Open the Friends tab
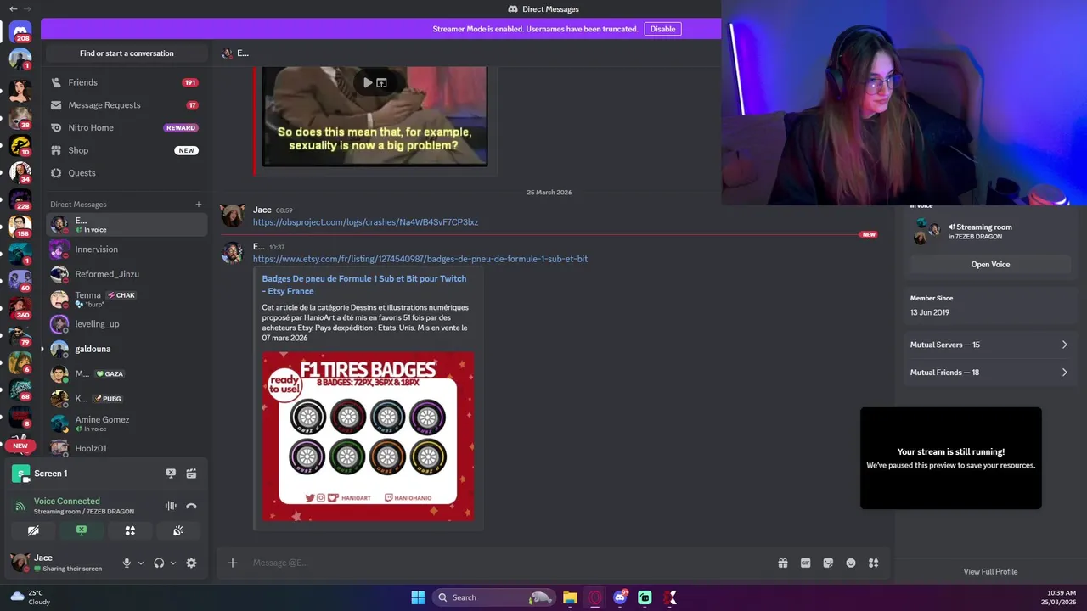This screenshot has height=611, width=1087. click(127, 82)
